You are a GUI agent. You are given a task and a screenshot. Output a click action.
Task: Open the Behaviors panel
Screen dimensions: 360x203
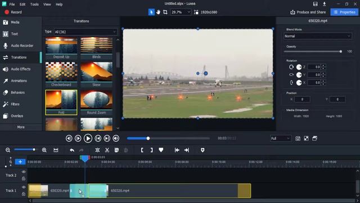pos(21,92)
